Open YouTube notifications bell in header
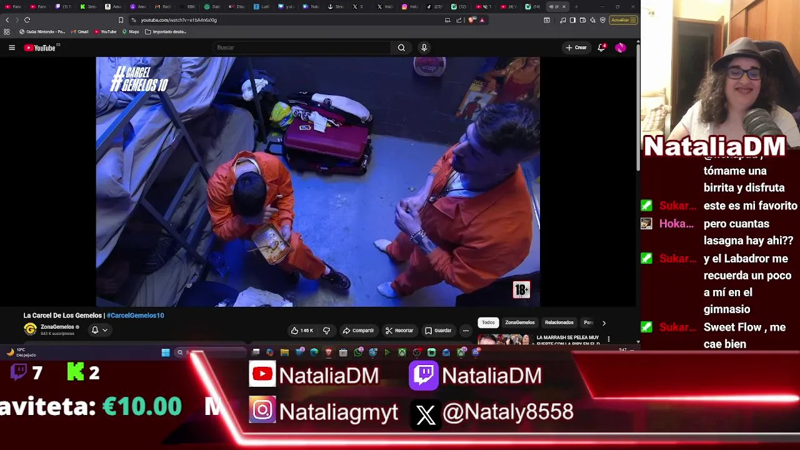Viewport: 800px width, 450px height. point(601,47)
